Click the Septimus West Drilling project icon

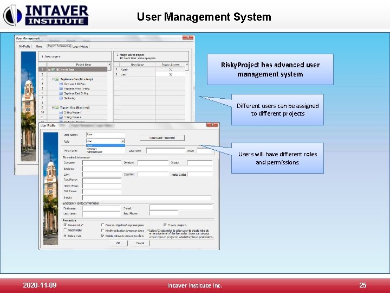[x=61, y=88]
